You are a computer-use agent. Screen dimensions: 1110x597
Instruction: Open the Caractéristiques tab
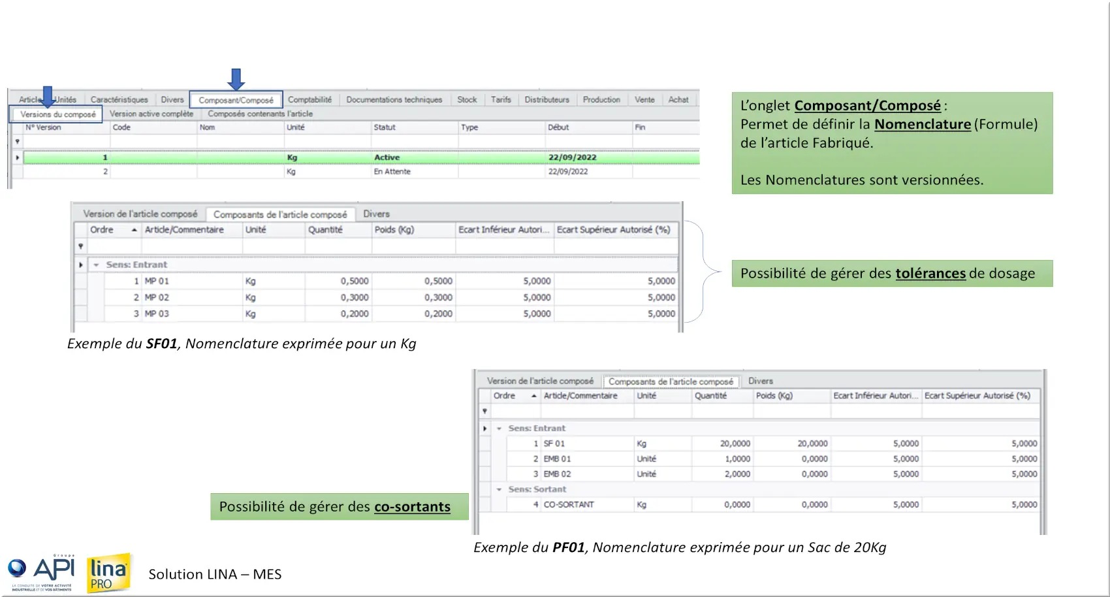119,100
